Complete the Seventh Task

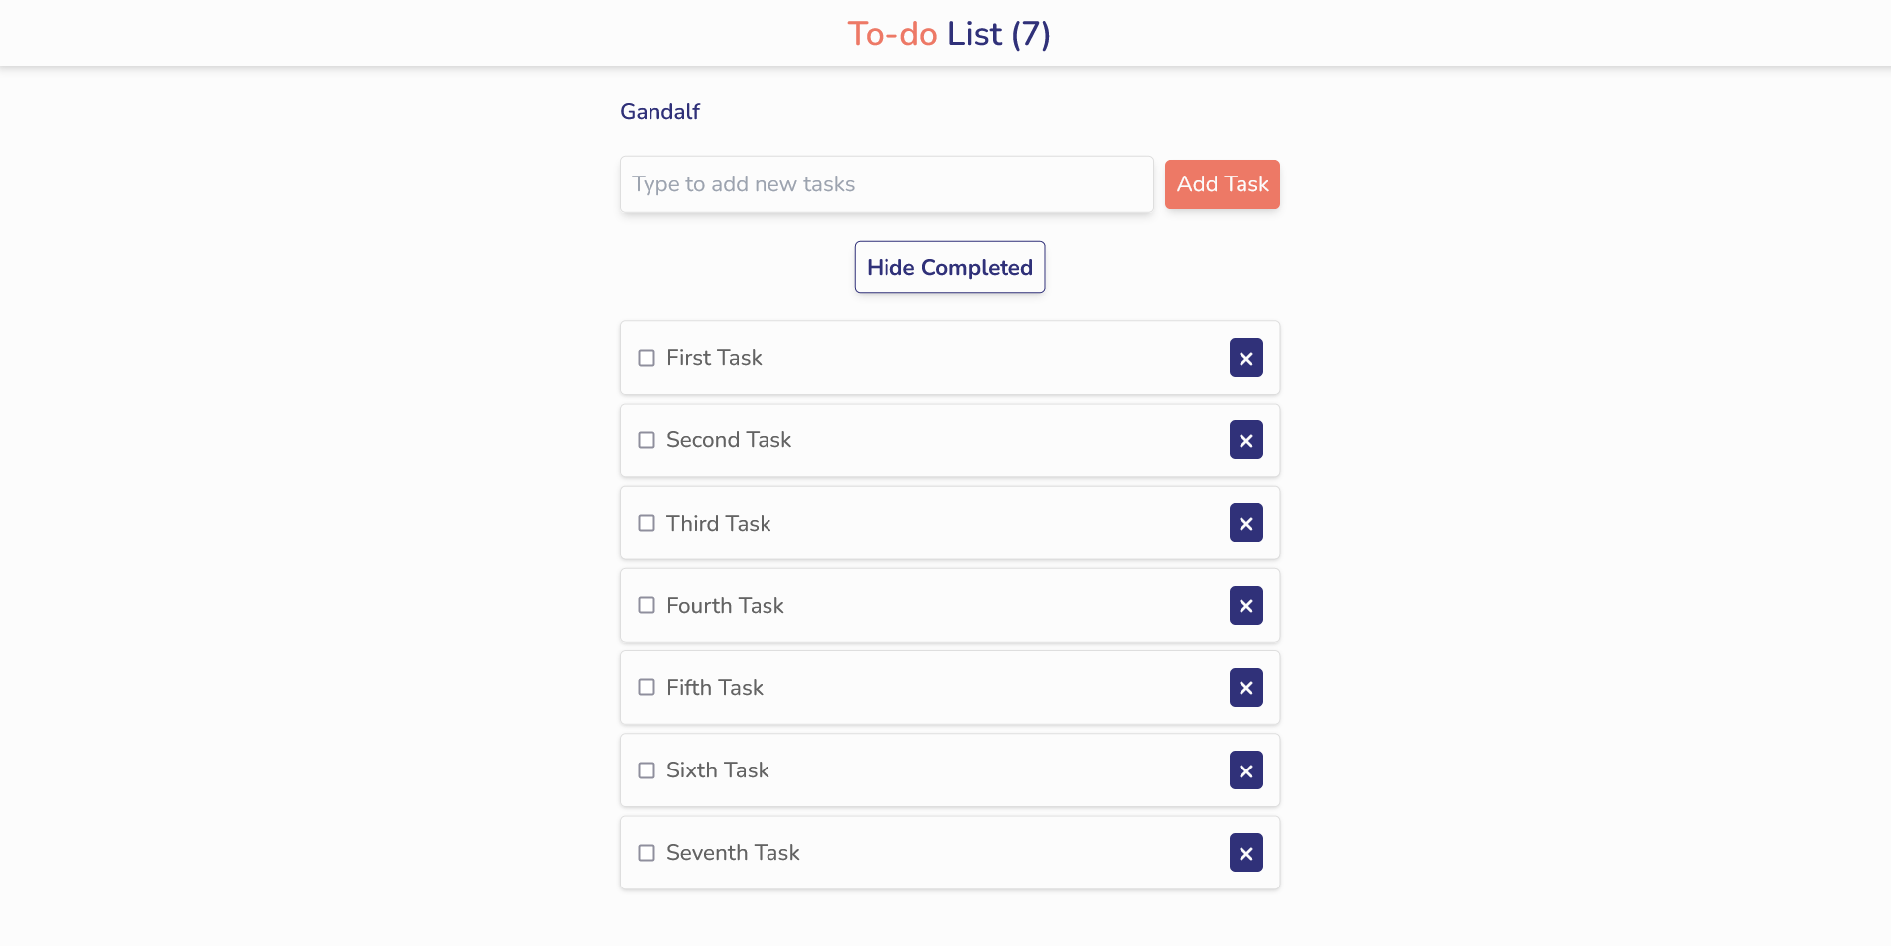point(647,852)
